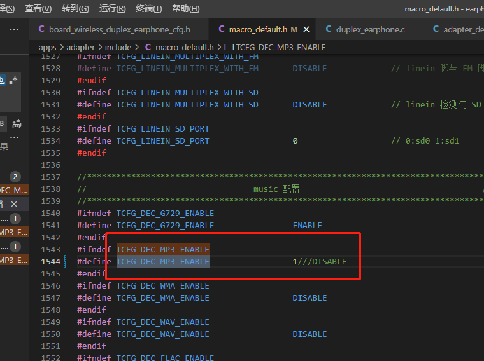The height and width of the screenshot is (361, 484).
Task: Click the Replace All icon in search panel
Action: click(17, 124)
